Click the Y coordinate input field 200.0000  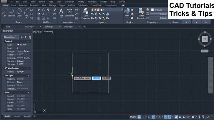pyautogui.click(x=106, y=78)
